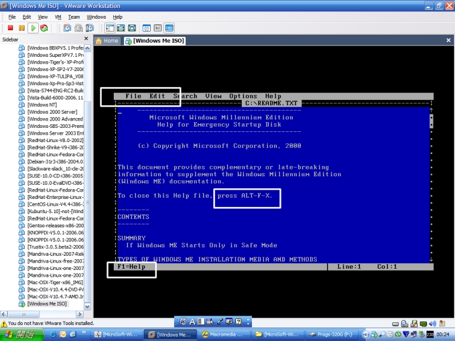The image size is (455, 341).
Task: Open the VM menu
Action: (58, 17)
